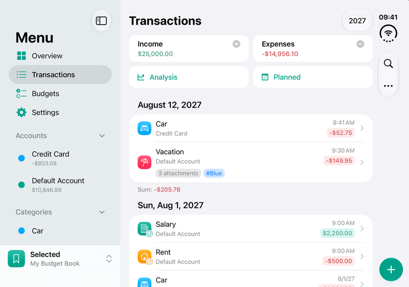Click the 09:41 clock
This screenshot has height=287, width=409.
point(388,17)
